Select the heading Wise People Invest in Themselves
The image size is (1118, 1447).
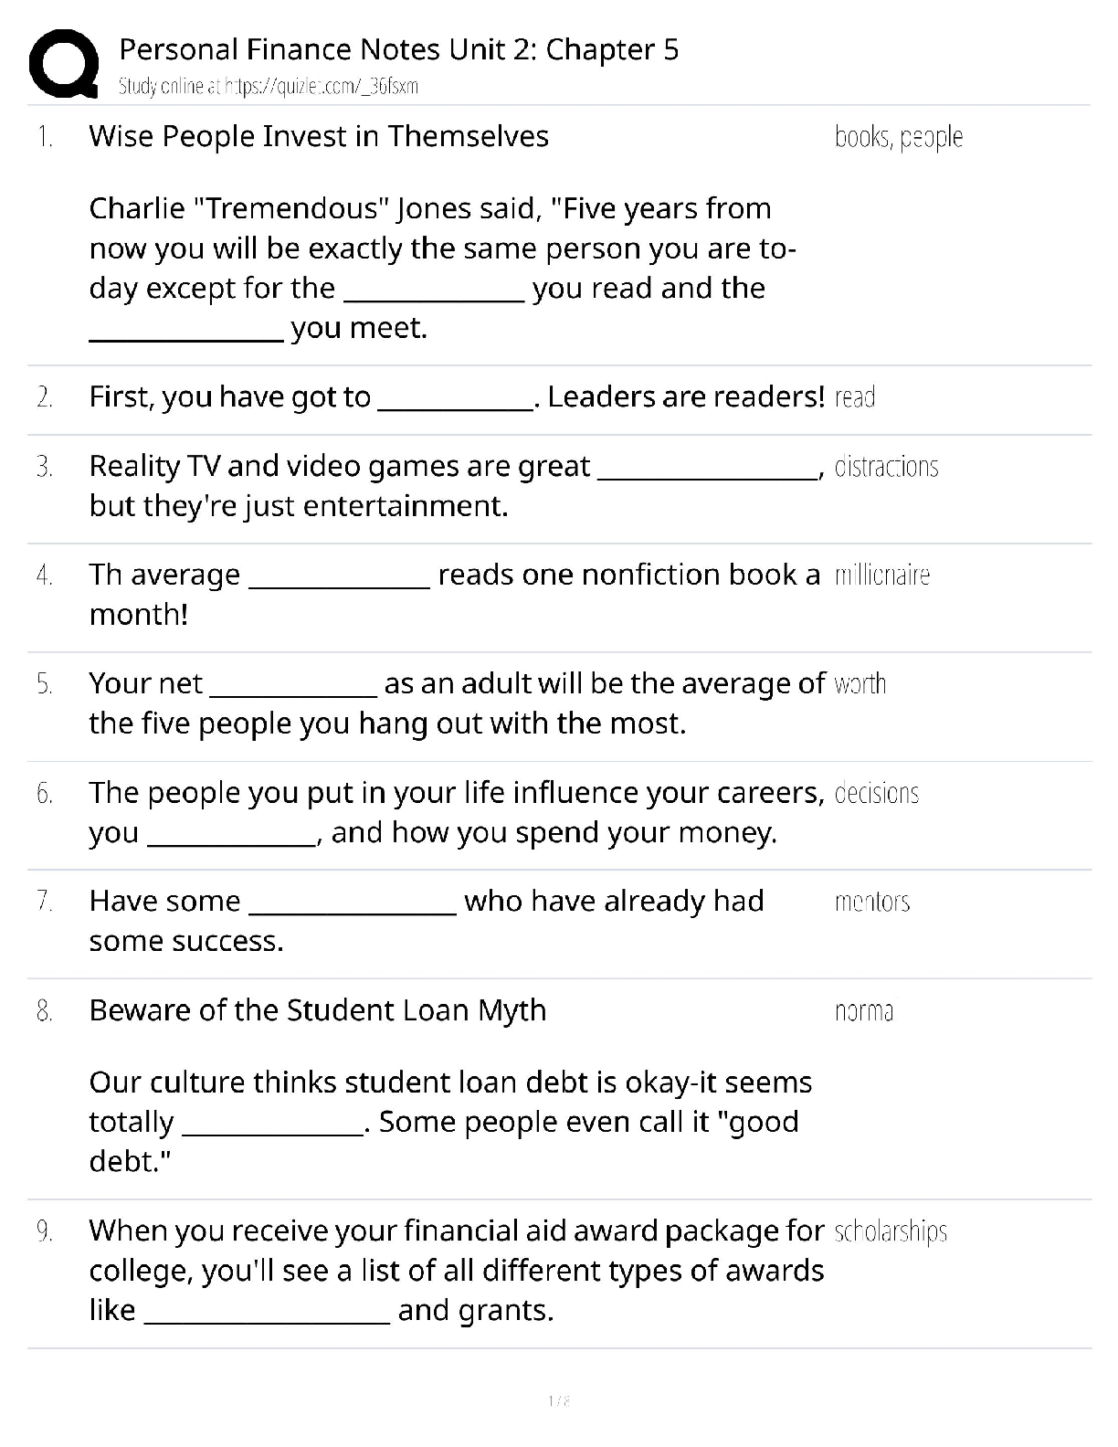[x=319, y=136]
